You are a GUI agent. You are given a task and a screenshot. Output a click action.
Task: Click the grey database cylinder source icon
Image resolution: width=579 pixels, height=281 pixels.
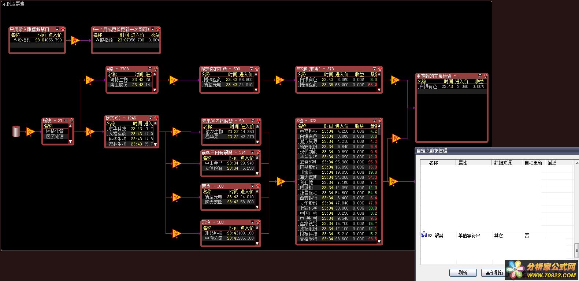[x=16, y=132]
